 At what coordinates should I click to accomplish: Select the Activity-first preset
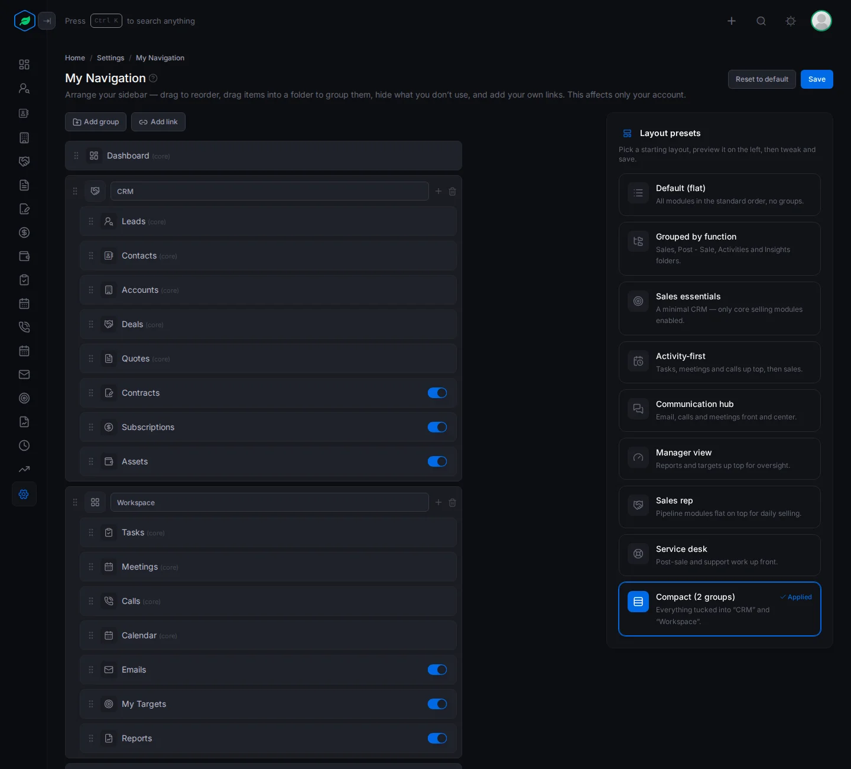click(x=720, y=363)
